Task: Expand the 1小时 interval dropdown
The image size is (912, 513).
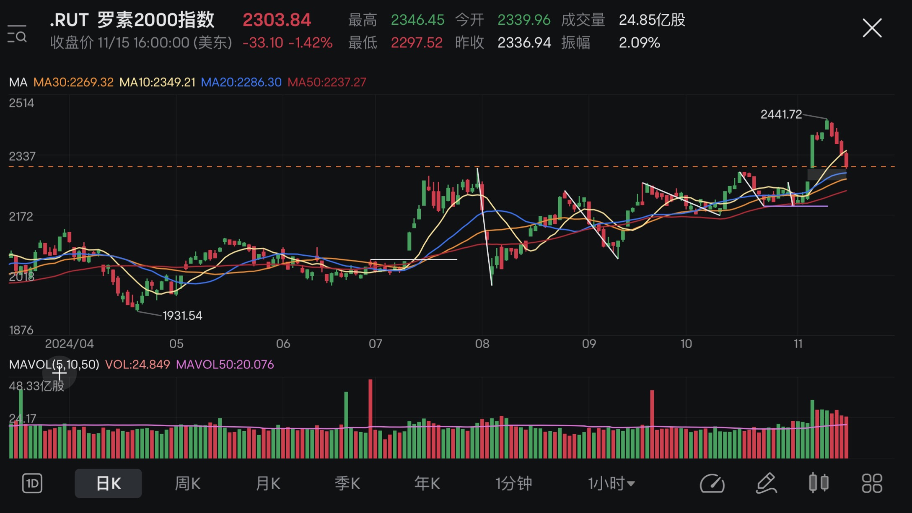Action: 611,484
